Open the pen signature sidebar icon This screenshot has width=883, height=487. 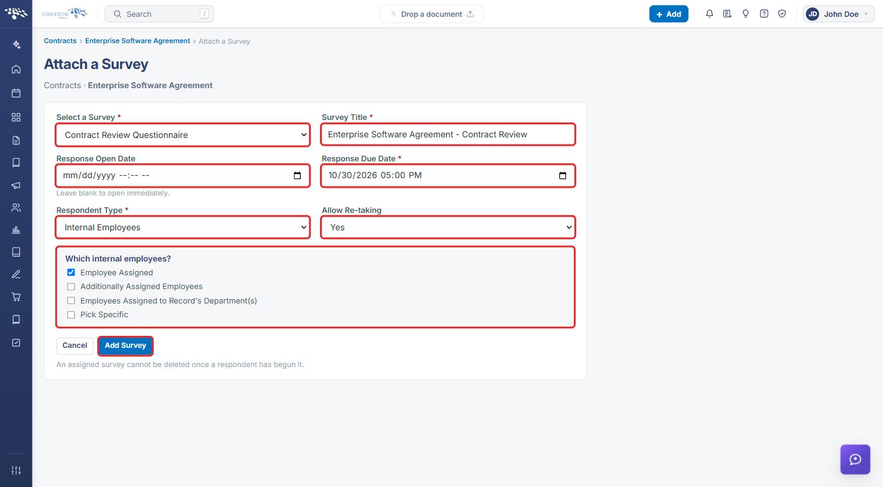pos(16,274)
